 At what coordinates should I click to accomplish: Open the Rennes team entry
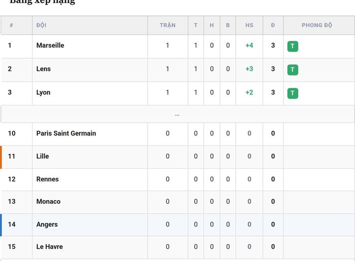coord(48,179)
